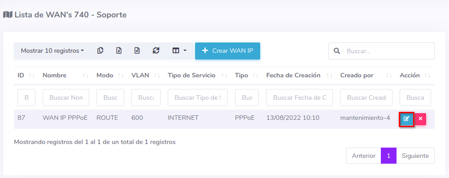The image size is (449, 178).
Task: Expand column visibility dropdown
Action: (179, 51)
